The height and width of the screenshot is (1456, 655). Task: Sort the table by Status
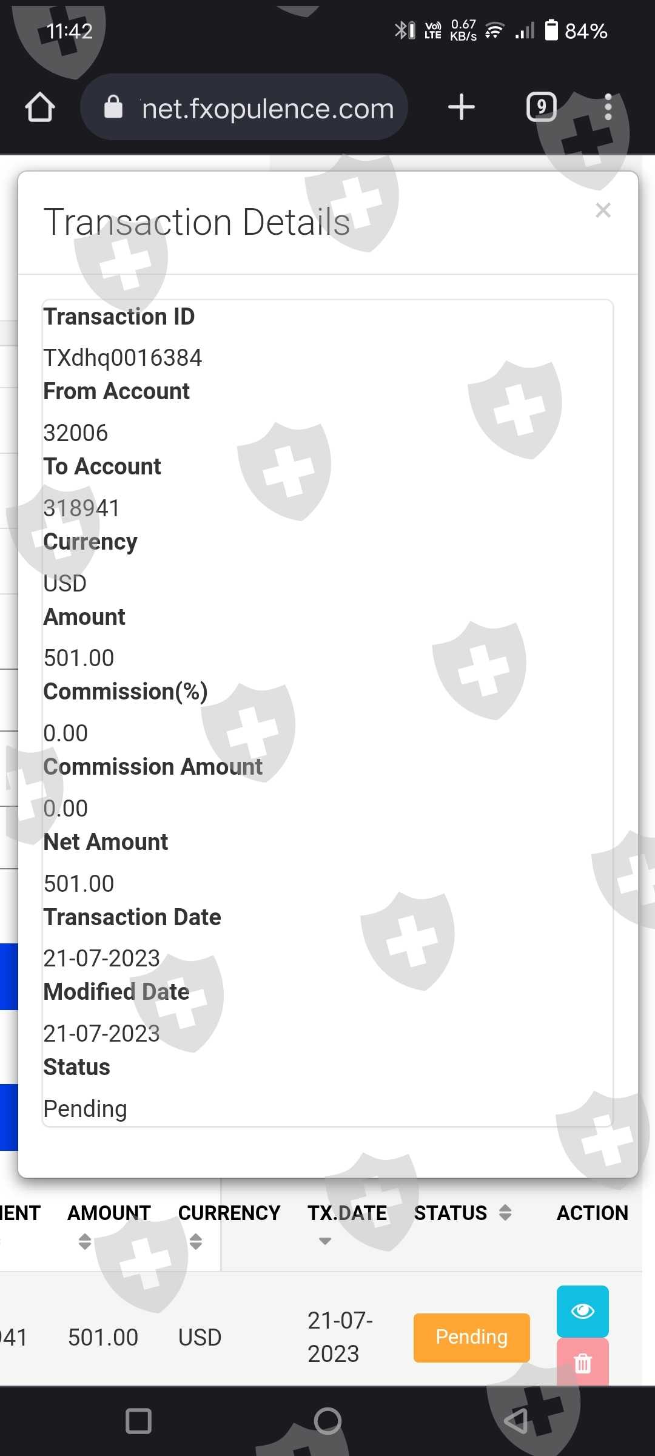pyautogui.click(x=505, y=1213)
